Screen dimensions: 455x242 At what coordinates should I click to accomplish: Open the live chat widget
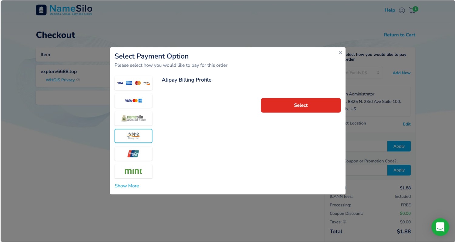(440, 227)
